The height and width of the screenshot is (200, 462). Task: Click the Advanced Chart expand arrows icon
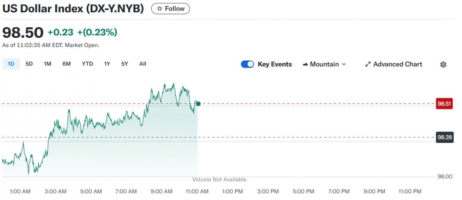coord(368,64)
